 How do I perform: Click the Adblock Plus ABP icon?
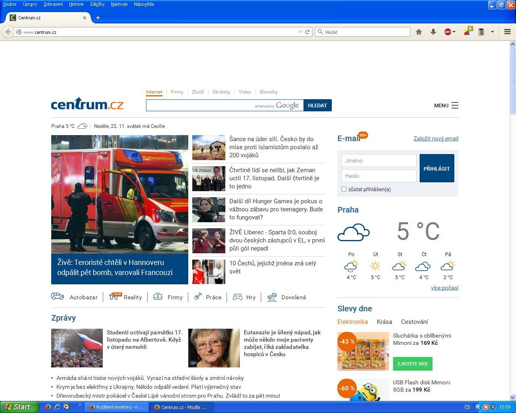click(x=447, y=32)
